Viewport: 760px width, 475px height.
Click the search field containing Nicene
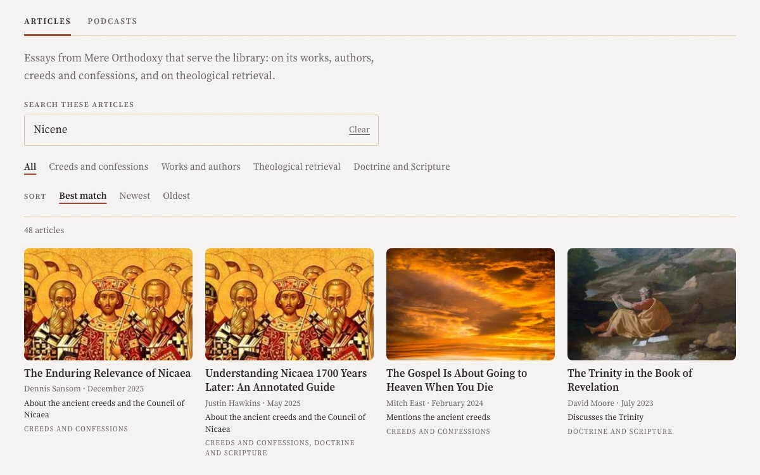point(201,130)
